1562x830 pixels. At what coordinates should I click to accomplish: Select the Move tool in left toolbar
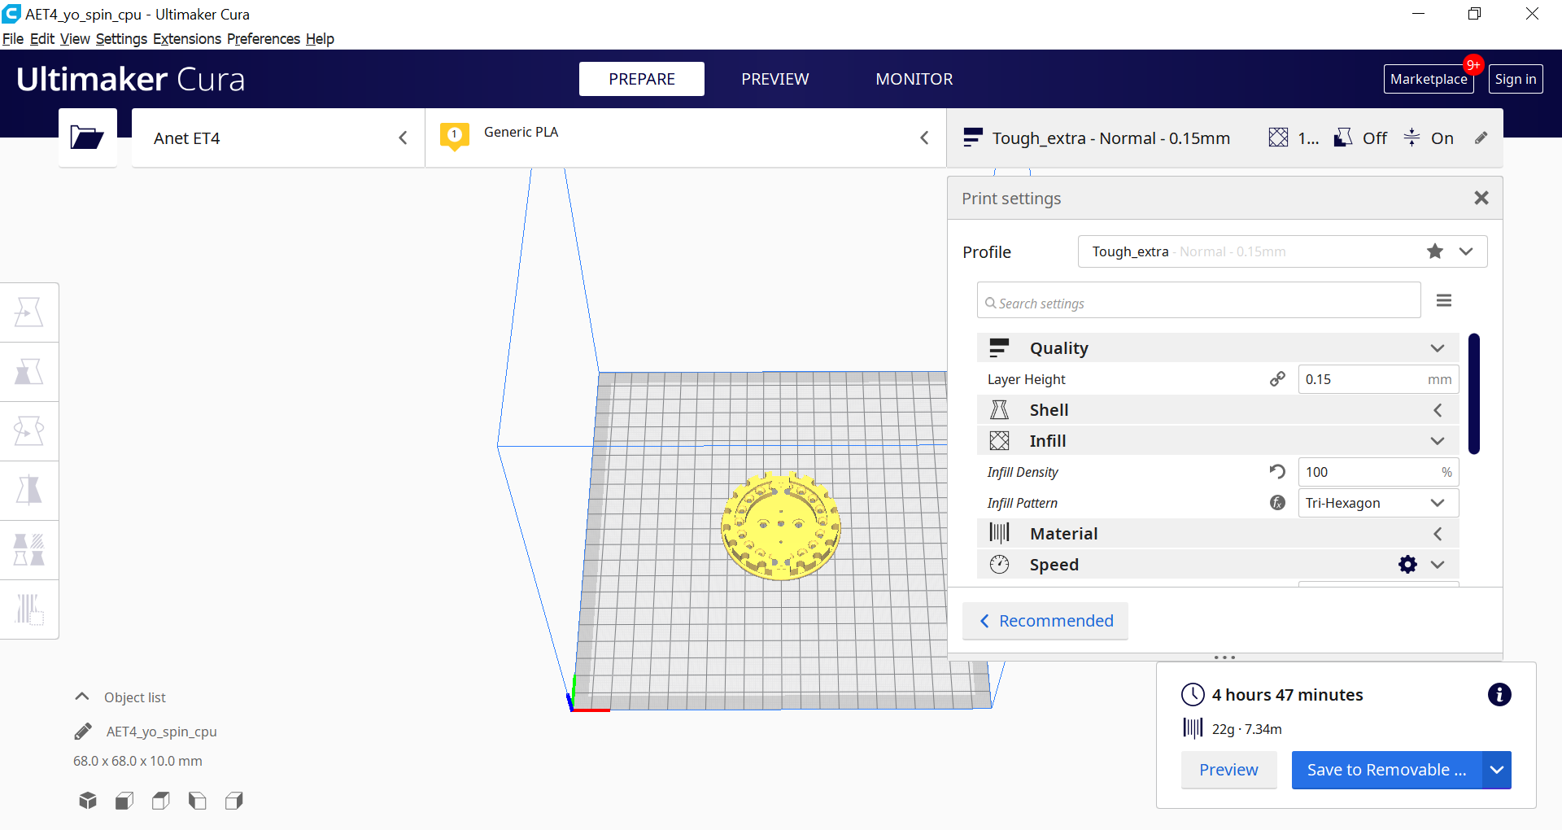(x=29, y=312)
